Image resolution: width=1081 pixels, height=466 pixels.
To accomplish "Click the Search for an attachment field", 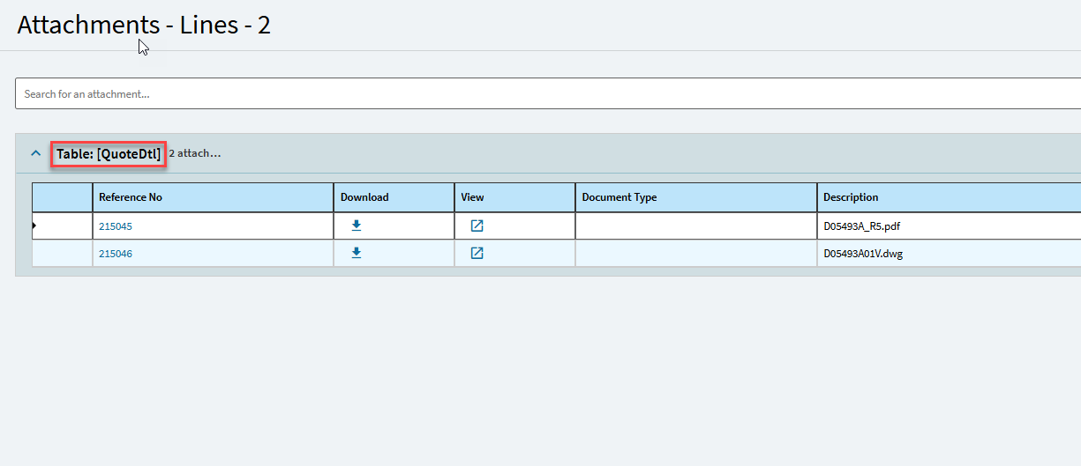I will coord(548,93).
